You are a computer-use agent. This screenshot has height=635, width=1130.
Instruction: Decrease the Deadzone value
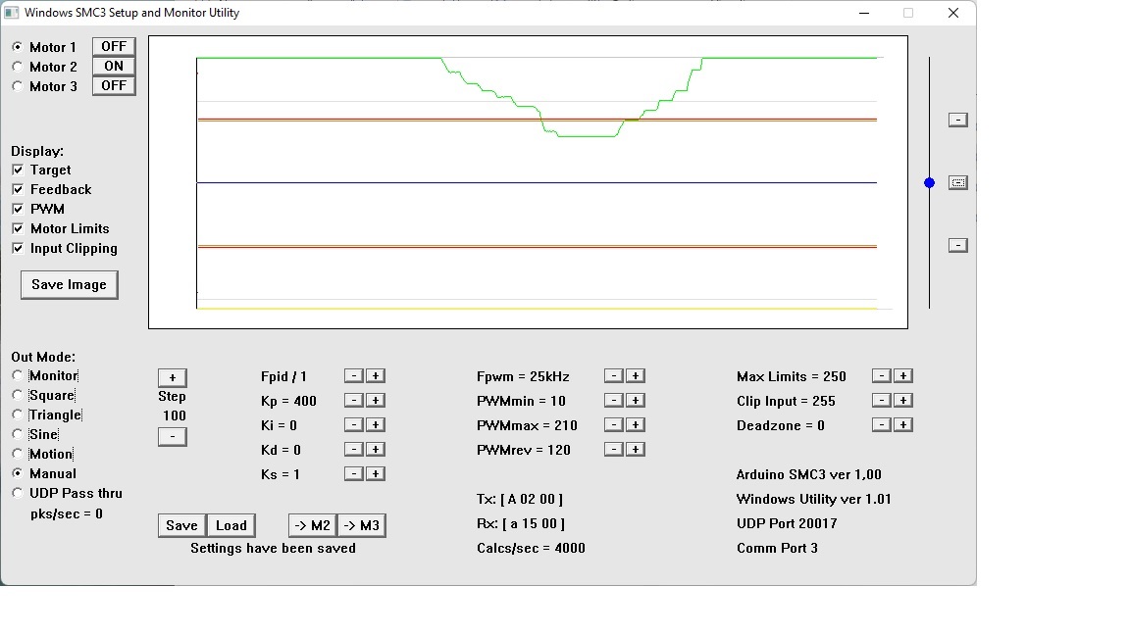882,424
